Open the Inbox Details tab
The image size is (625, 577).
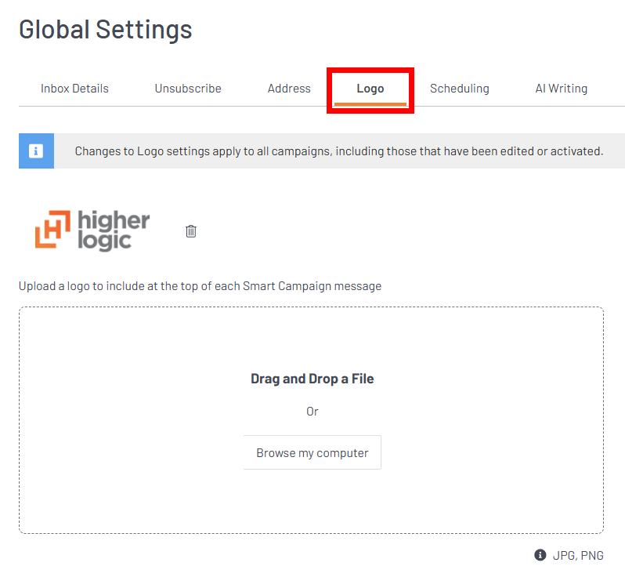[74, 88]
